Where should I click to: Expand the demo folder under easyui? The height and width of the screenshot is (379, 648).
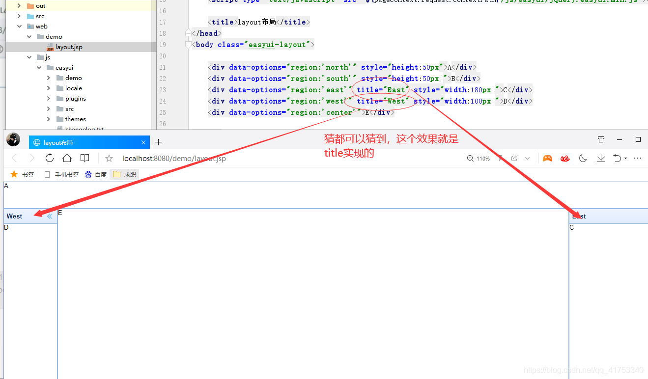pyautogui.click(x=49, y=78)
